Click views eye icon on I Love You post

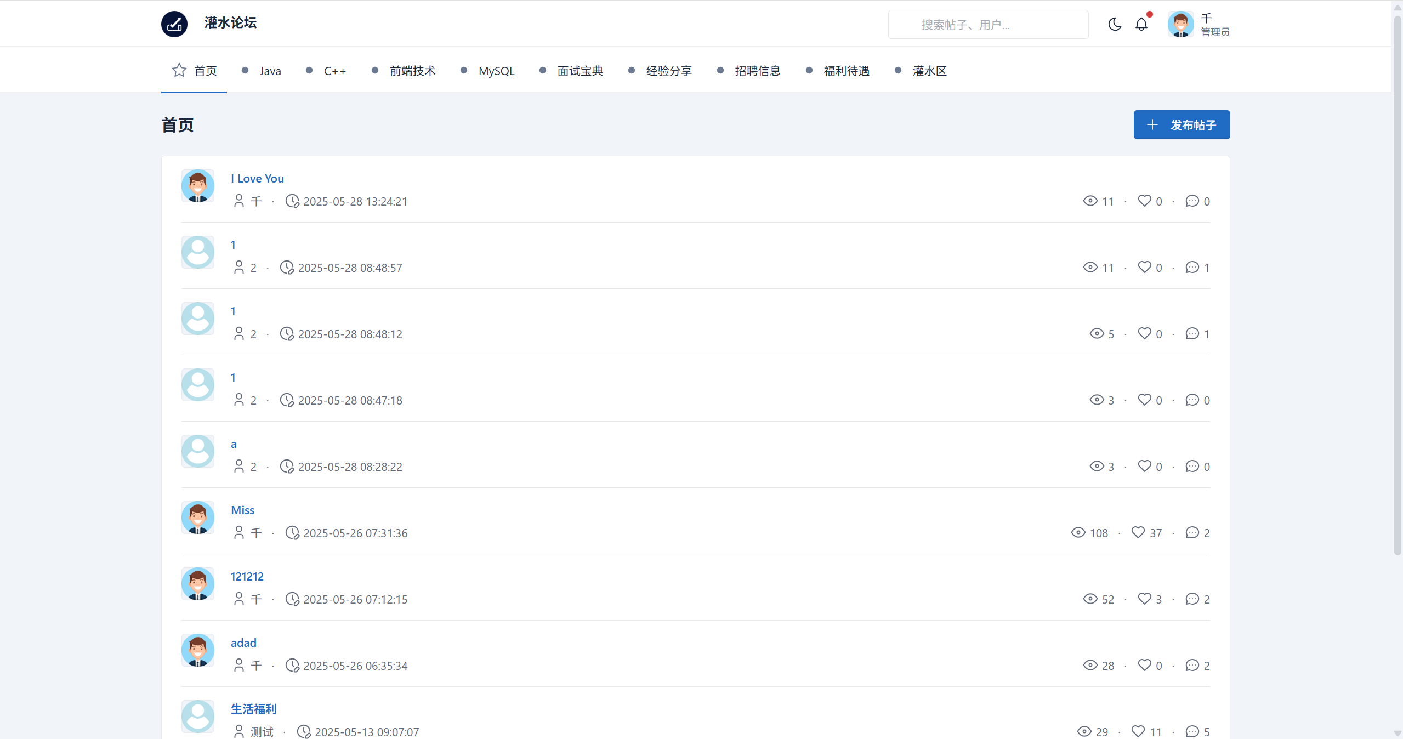[1090, 201]
